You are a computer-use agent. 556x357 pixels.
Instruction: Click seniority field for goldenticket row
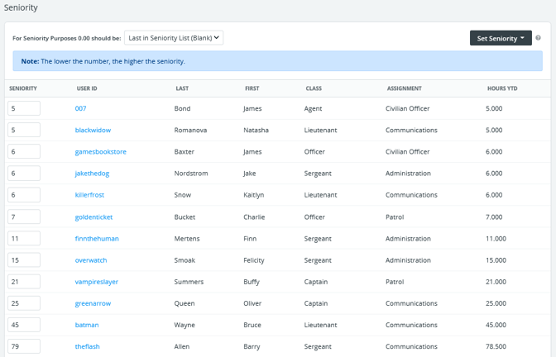(x=24, y=217)
